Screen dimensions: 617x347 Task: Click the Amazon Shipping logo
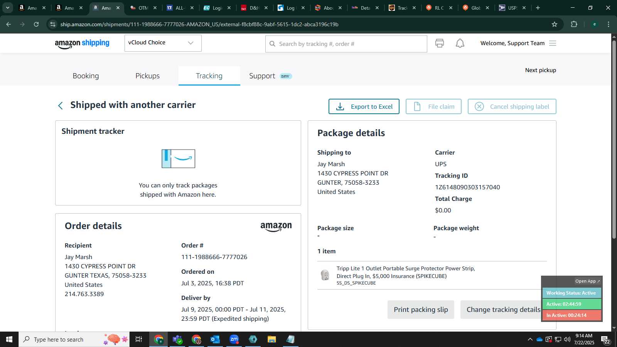click(x=82, y=44)
